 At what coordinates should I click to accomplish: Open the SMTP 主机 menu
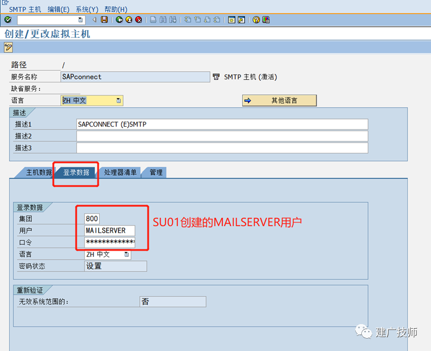coord(25,9)
